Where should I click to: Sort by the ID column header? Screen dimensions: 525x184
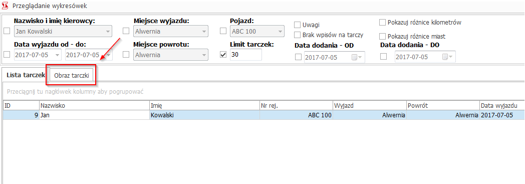coord(21,106)
